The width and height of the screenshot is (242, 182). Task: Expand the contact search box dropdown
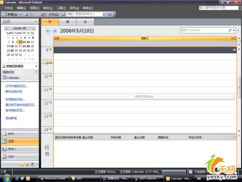tap(104, 15)
